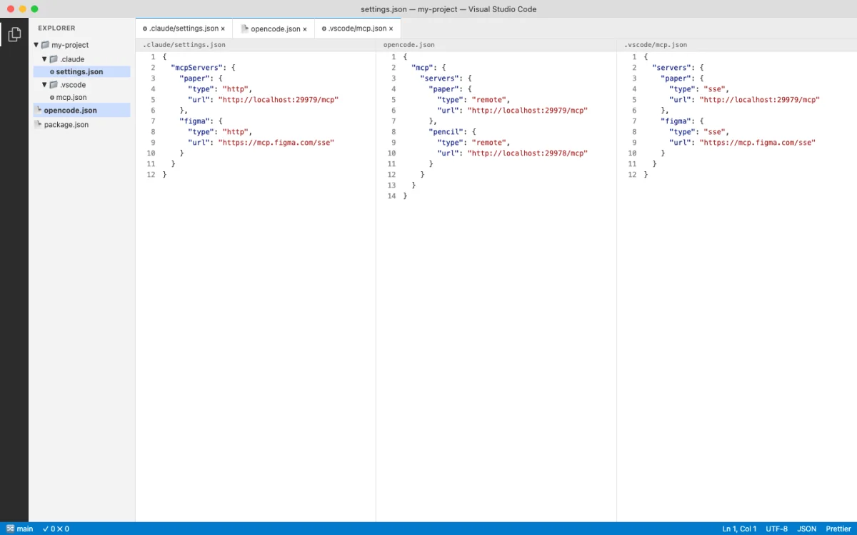Click the Prettier status bar item
Screen dimensions: 857x535
(x=838, y=529)
